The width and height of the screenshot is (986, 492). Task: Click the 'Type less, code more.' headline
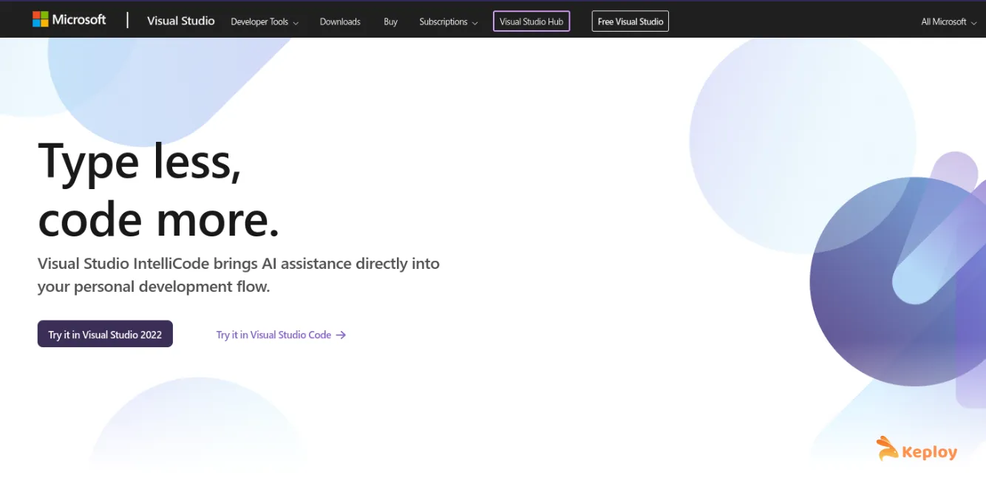[x=159, y=190]
